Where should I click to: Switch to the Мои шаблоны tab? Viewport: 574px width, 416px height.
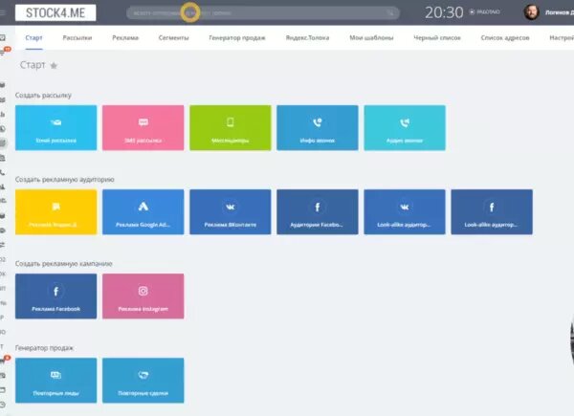pyautogui.click(x=371, y=37)
